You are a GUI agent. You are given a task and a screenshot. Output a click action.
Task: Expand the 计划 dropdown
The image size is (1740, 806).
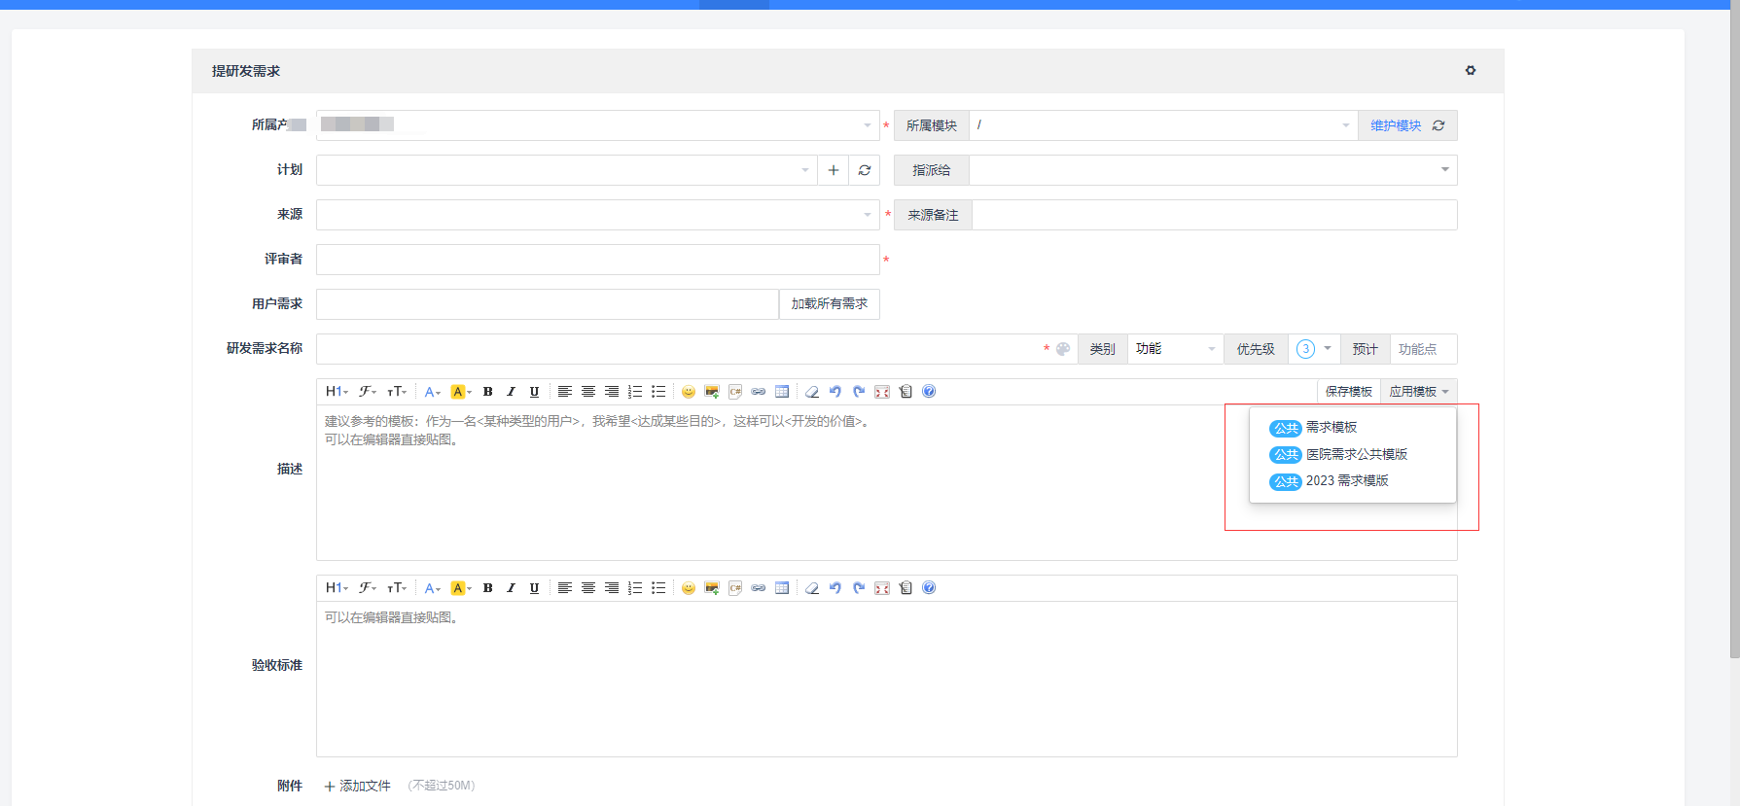[567, 170]
